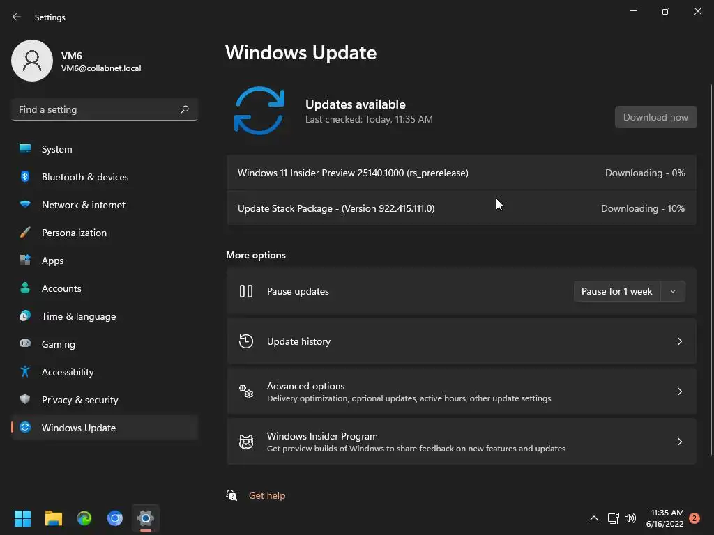Click the Bluetooth icon in the sidebar
Screen dimensions: 714x535
point(25,176)
